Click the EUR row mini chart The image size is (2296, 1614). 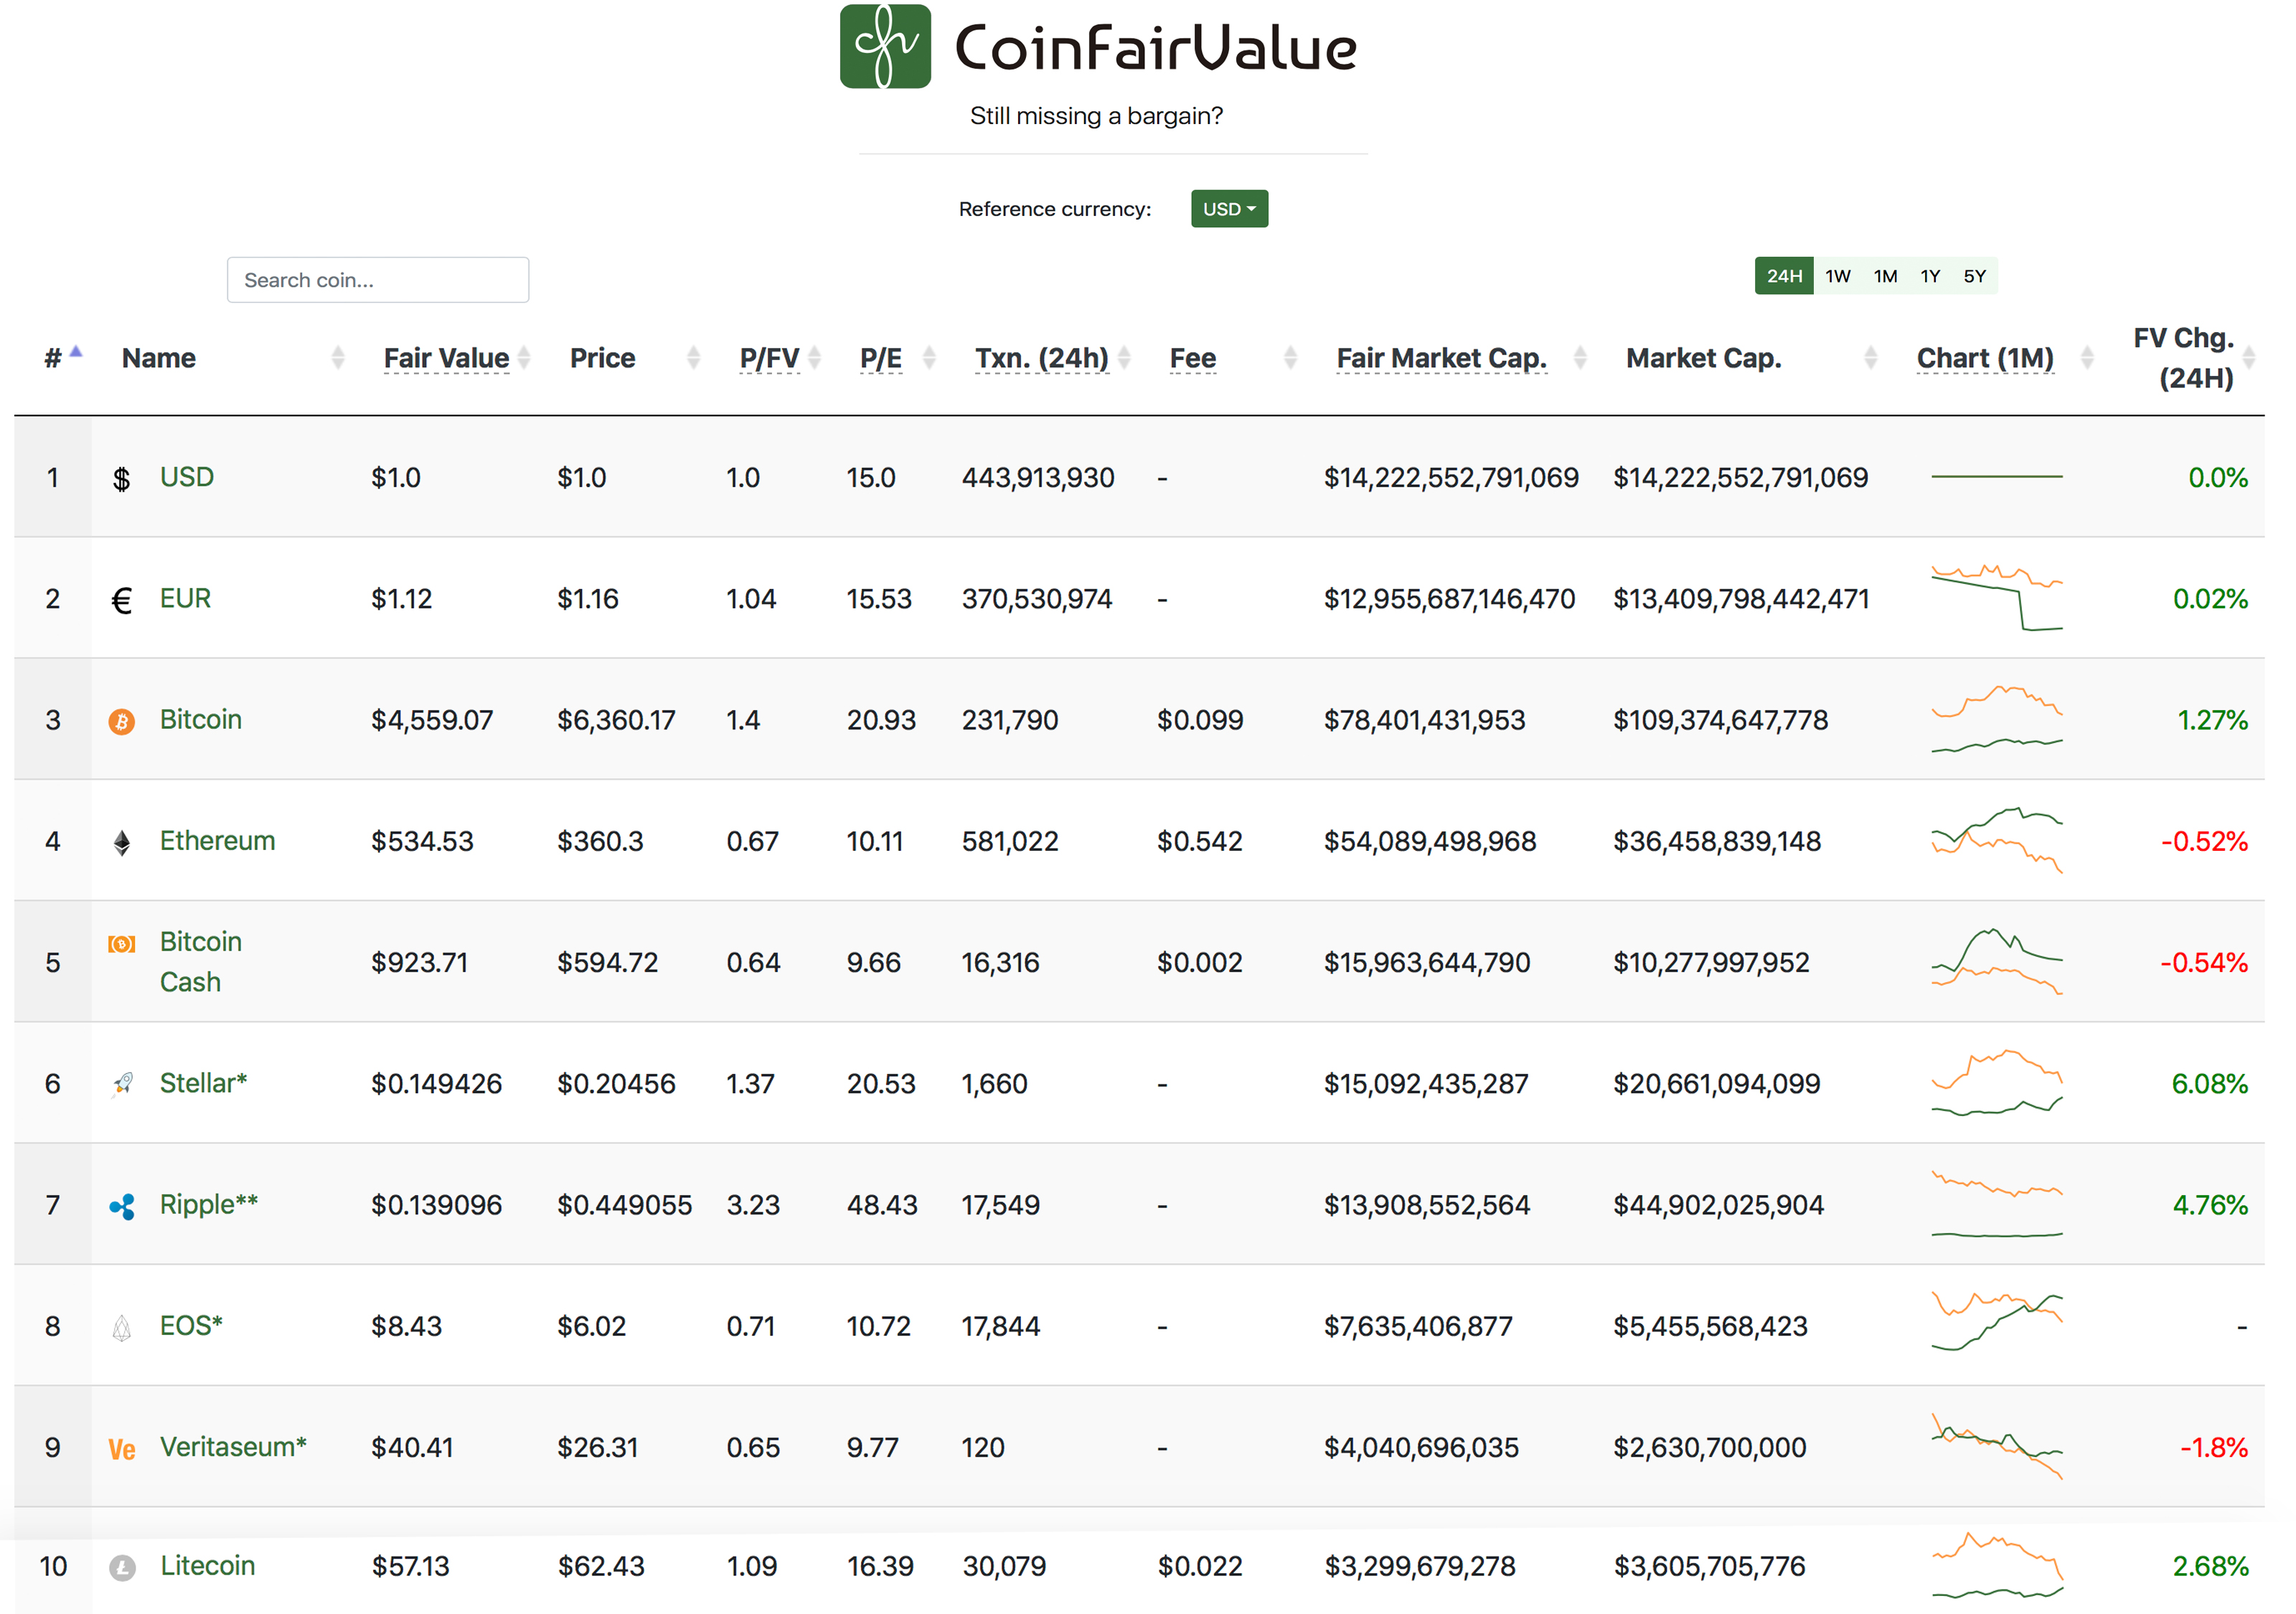coord(1996,598)
